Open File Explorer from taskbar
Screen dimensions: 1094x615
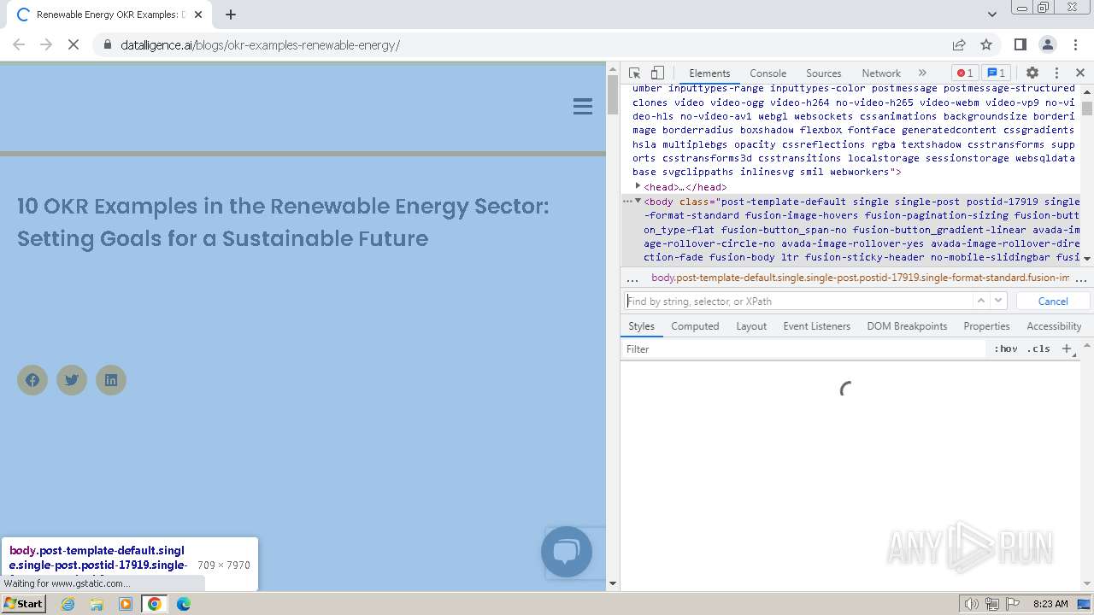[x=97, y=604]
